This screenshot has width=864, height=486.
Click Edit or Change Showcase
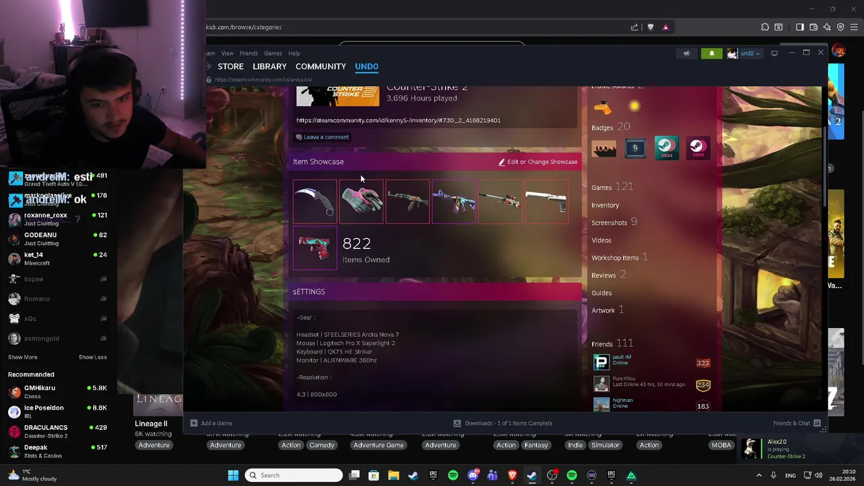[x=538, y=162]
